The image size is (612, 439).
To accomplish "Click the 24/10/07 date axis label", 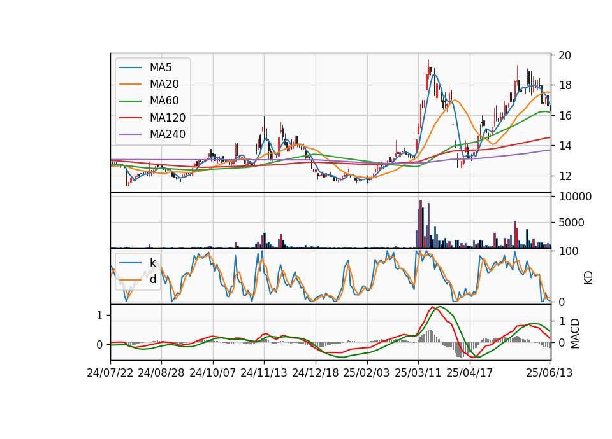I will (213, 373).
